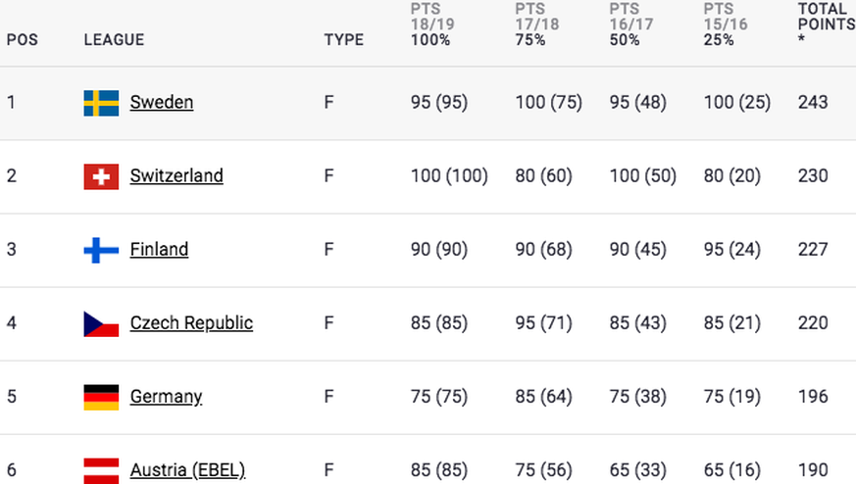856x484 pixels.
Task: Click the PTS 16/17 column header
Action: pyautogui.click(x=631, y=24)
